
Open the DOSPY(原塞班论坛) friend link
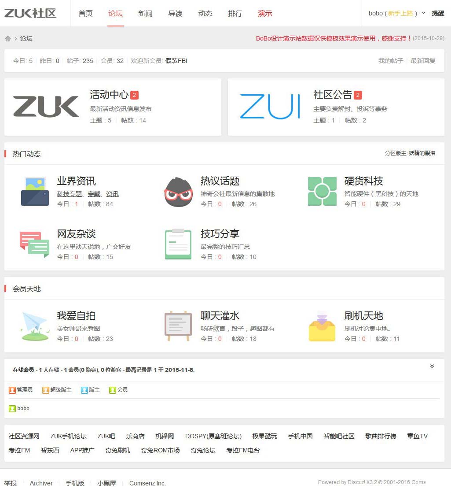tap(213, 436)
